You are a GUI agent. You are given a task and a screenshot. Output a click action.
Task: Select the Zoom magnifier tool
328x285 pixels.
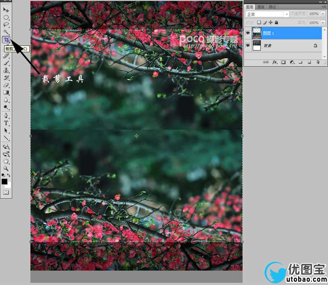click(6, 169)
